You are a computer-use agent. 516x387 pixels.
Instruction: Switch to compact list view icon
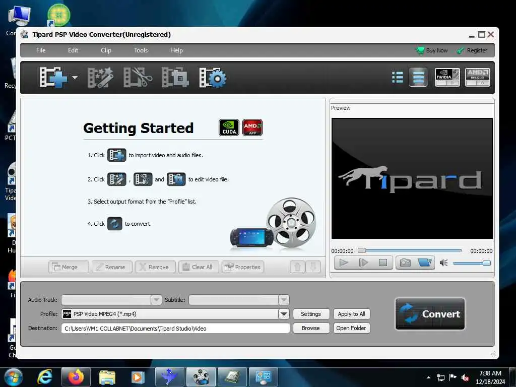(398, 77)
